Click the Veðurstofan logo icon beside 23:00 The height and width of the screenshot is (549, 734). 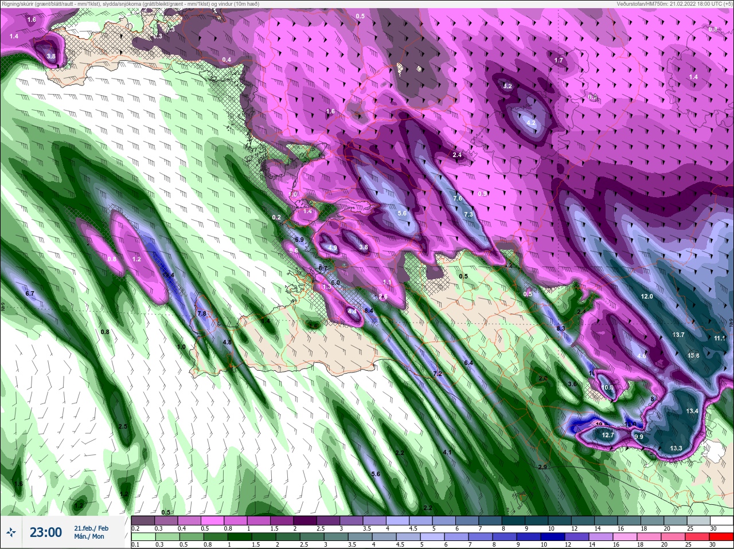point(11,532)
